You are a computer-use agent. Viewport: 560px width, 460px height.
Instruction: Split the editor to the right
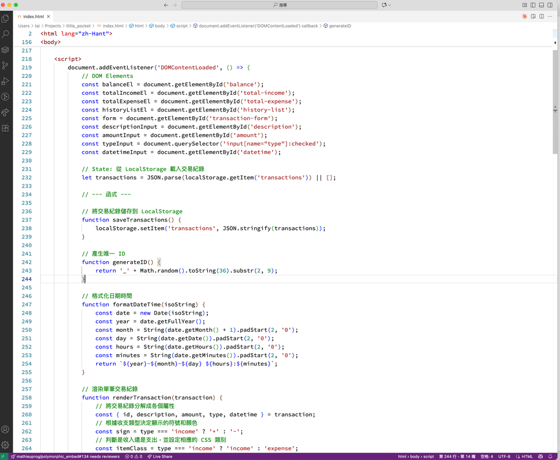point(542,17)
